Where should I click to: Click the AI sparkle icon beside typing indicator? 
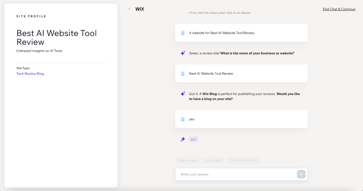pos(183,139)
